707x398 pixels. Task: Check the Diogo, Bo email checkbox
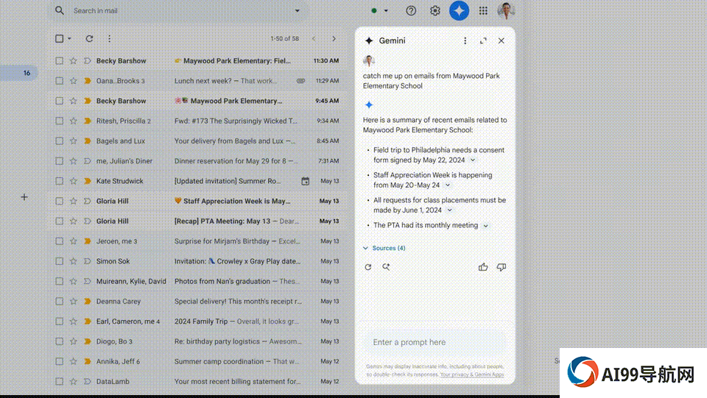(59, 341)
